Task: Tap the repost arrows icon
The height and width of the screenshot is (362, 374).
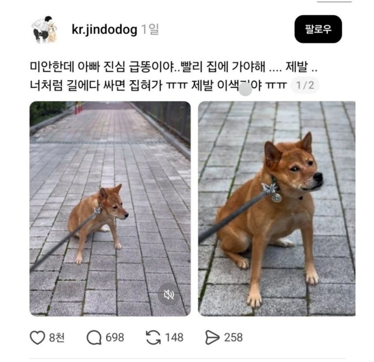Action: [x=153, y=338]
